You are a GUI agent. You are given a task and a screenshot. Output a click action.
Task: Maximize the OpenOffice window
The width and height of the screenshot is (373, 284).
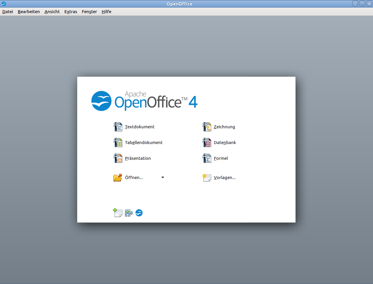coord(362,4)
